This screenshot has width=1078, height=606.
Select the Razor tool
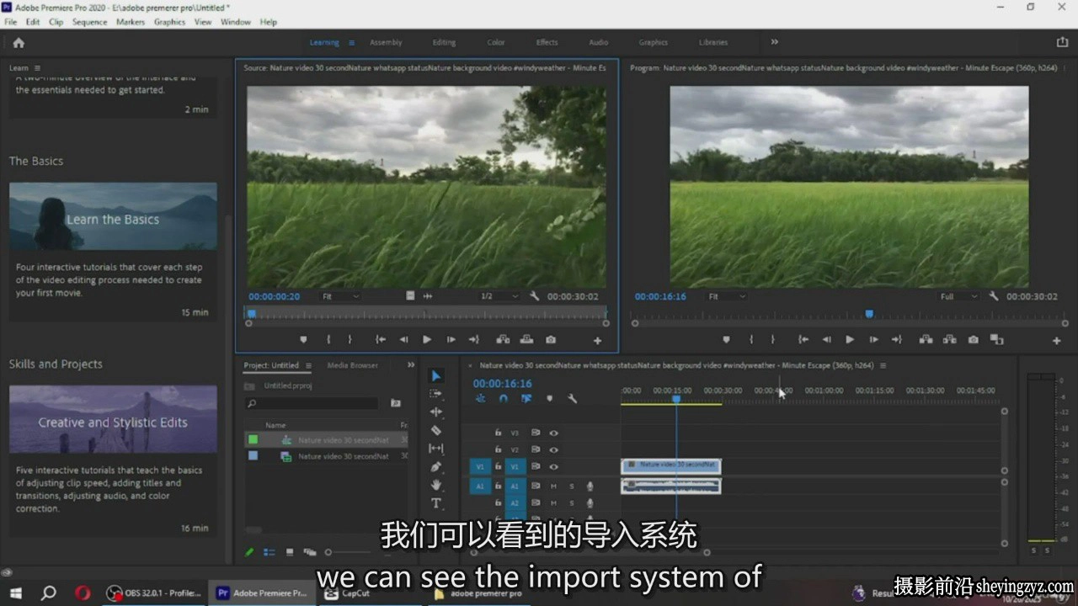coord(436,430)
